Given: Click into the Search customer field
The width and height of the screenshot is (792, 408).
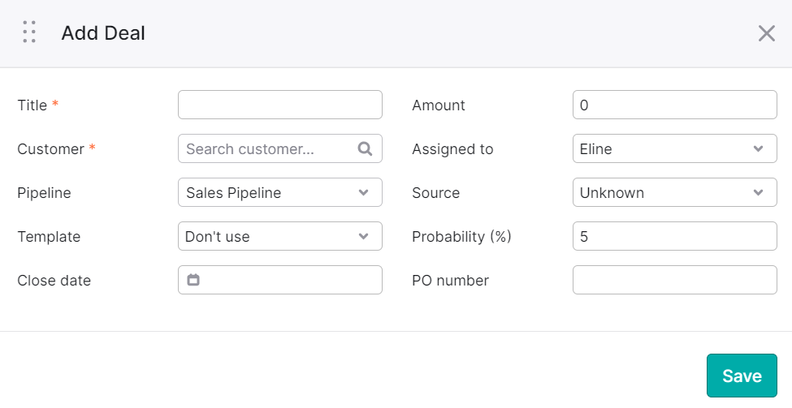Looking at the screenshot, I should (x=279, y=148).
